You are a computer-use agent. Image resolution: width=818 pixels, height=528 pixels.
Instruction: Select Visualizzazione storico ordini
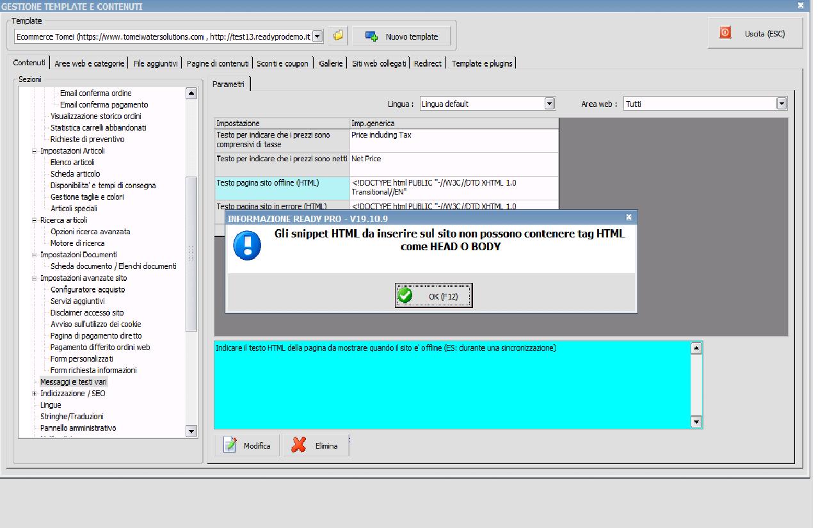(x=96, y=116)
